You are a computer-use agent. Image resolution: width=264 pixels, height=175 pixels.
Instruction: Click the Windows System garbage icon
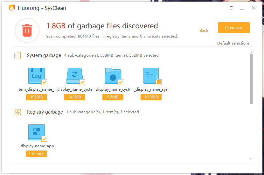pos(17,55)
